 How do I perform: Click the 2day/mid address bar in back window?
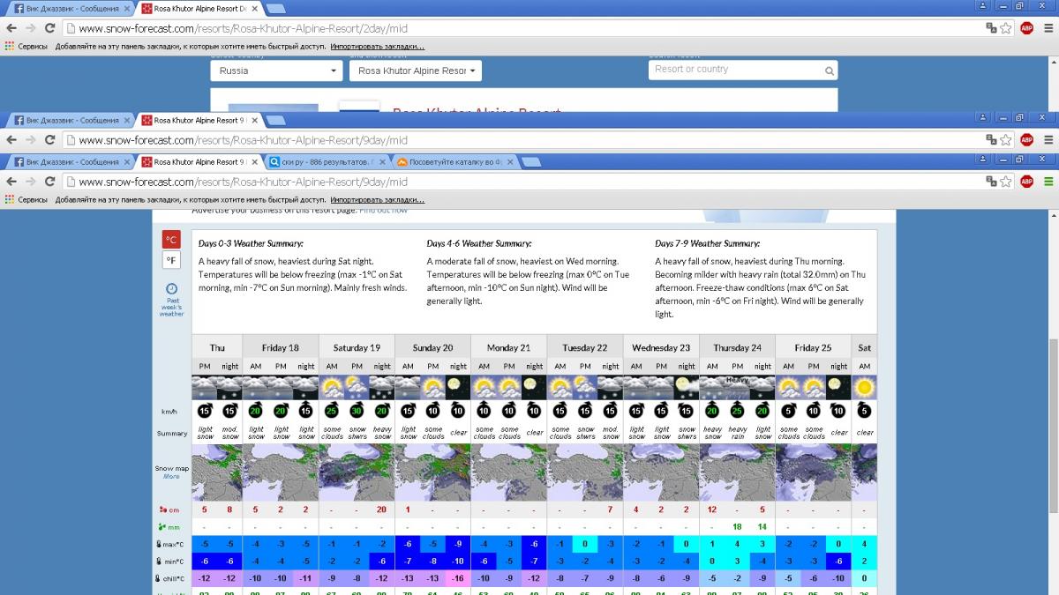tap(244, 27)
